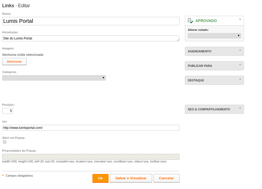Click the Selecionar image button
262x189 pixels.
pos(14,61)
